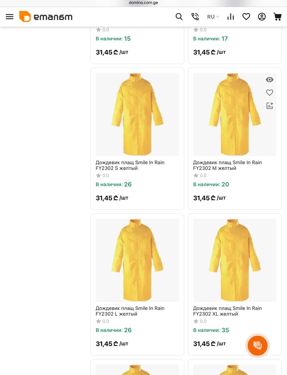Open wishlist heart in header
This screenshot has width=287, height=375.
point(246,17)
